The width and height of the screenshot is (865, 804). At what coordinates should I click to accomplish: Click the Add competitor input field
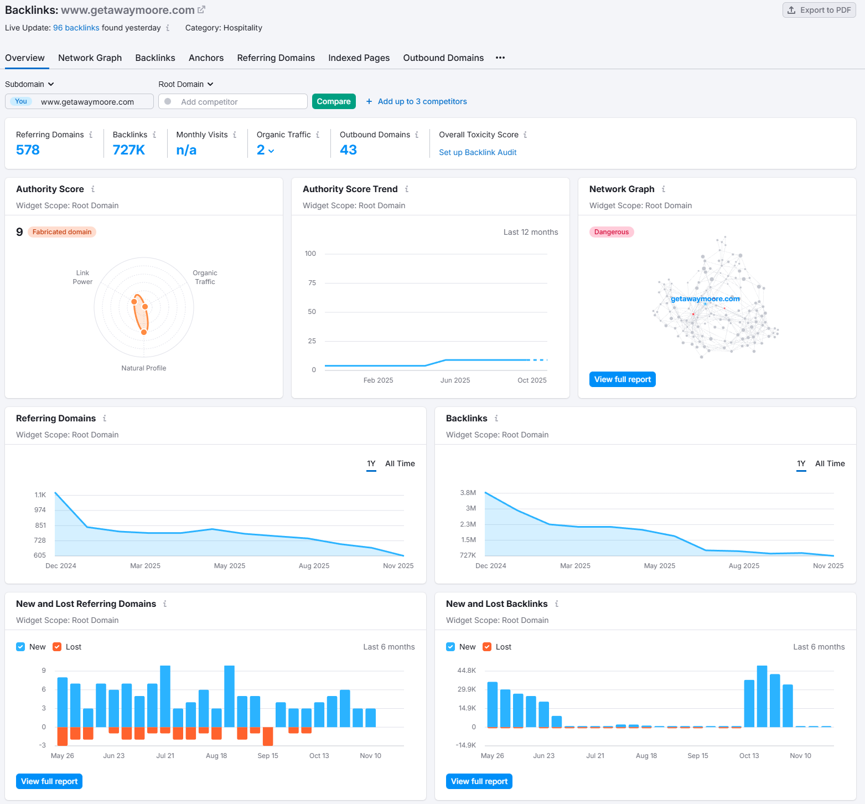pyautogui.click(x=233, y=101)
